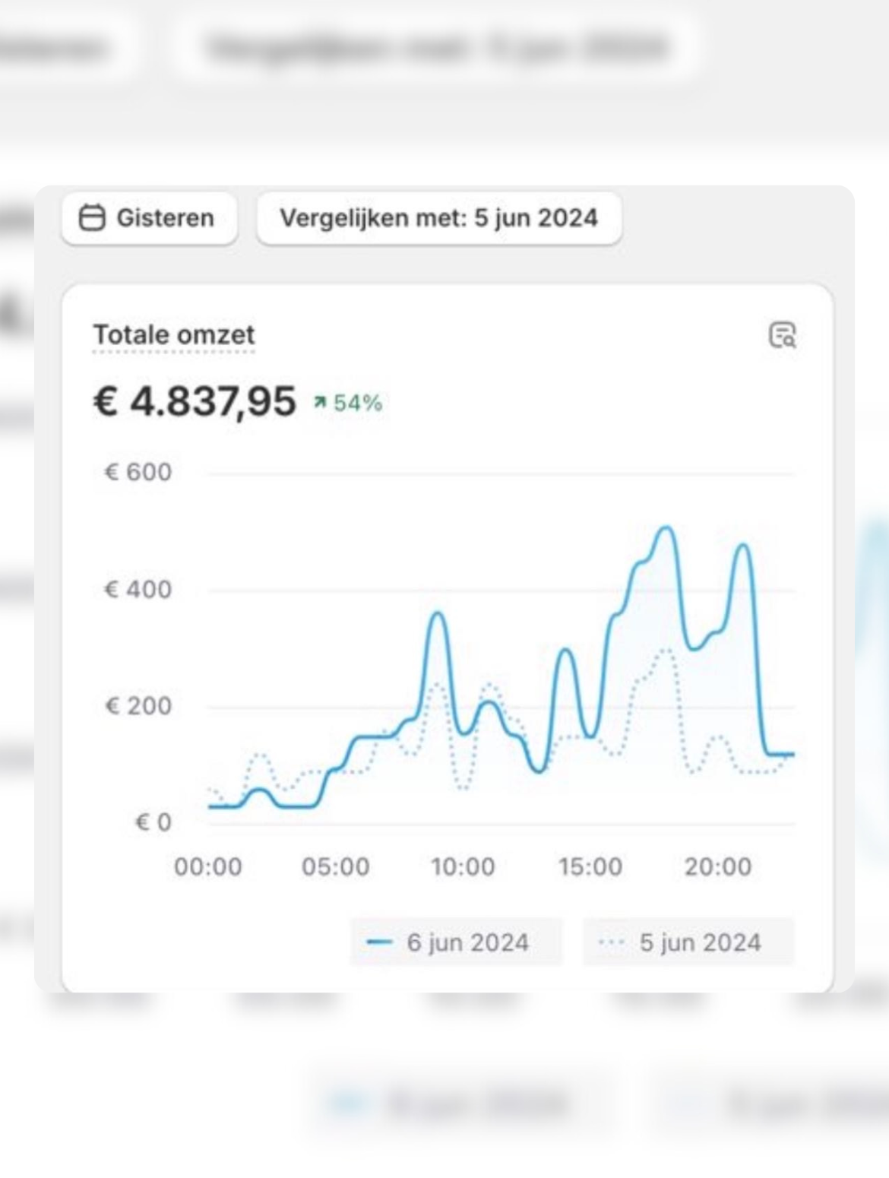This screenshot has height=1178, width=889.
Task: Click the green 54% increase arrow icon
Action: pyautogui.click(x=320, y=402)
